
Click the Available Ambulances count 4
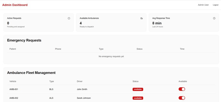coord(81,23)
